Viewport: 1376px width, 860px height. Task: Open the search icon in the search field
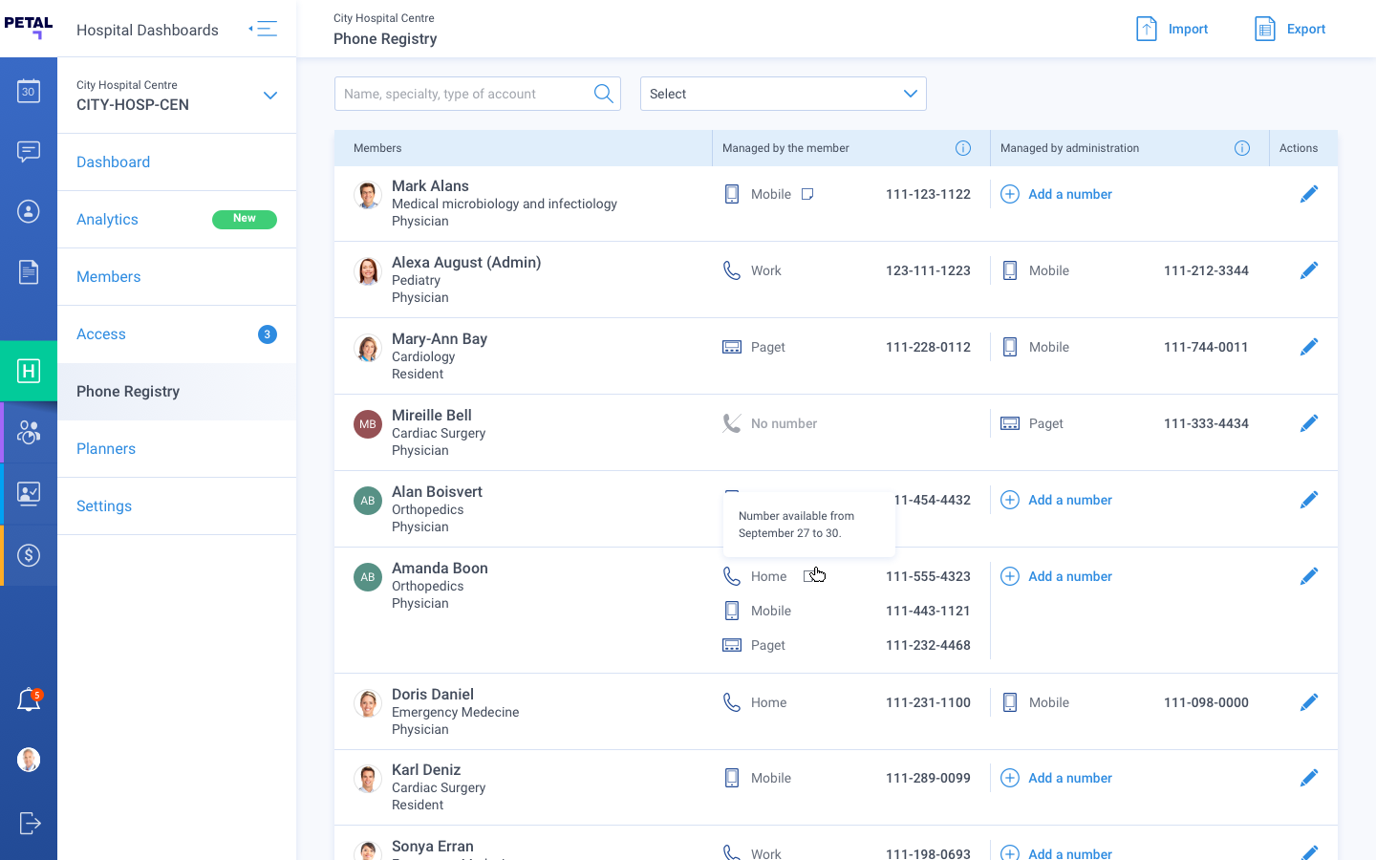point(603,93)
